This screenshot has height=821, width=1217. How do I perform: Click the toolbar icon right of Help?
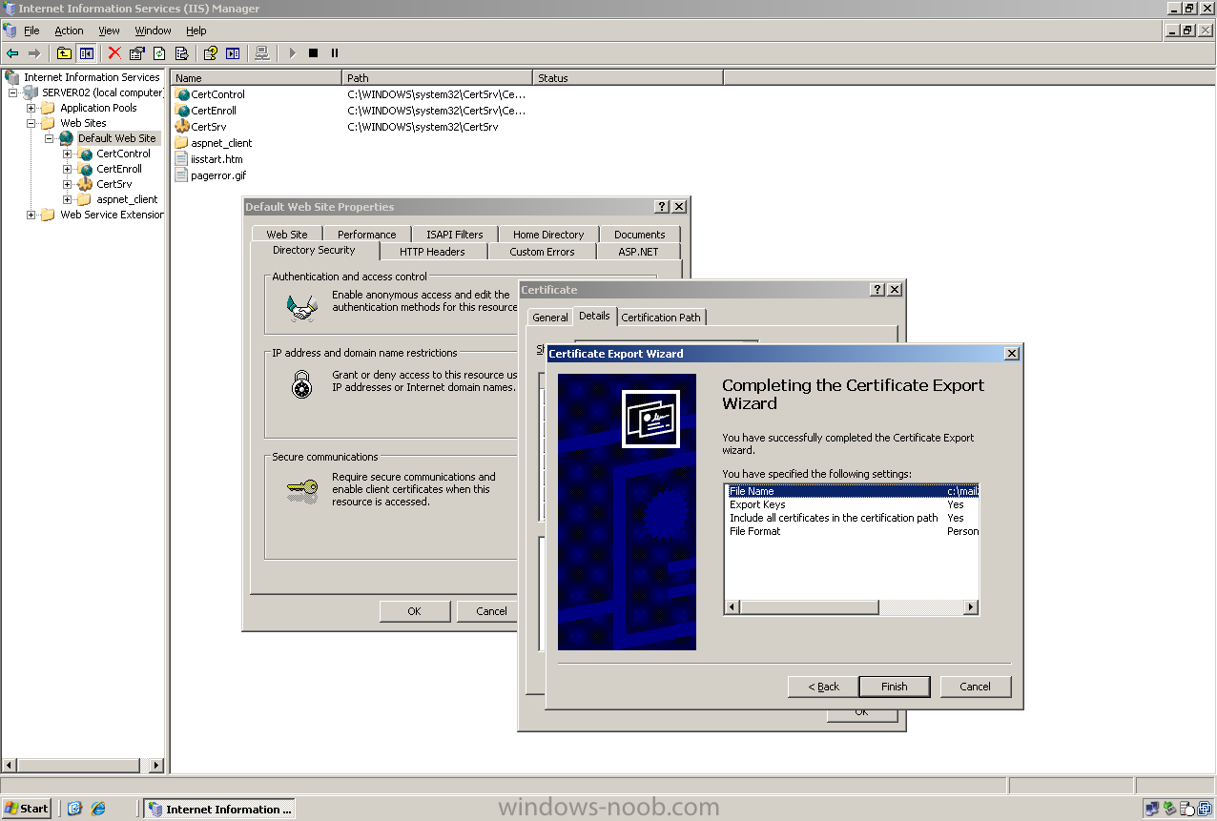pyautogui.click(x=233, y=53)
